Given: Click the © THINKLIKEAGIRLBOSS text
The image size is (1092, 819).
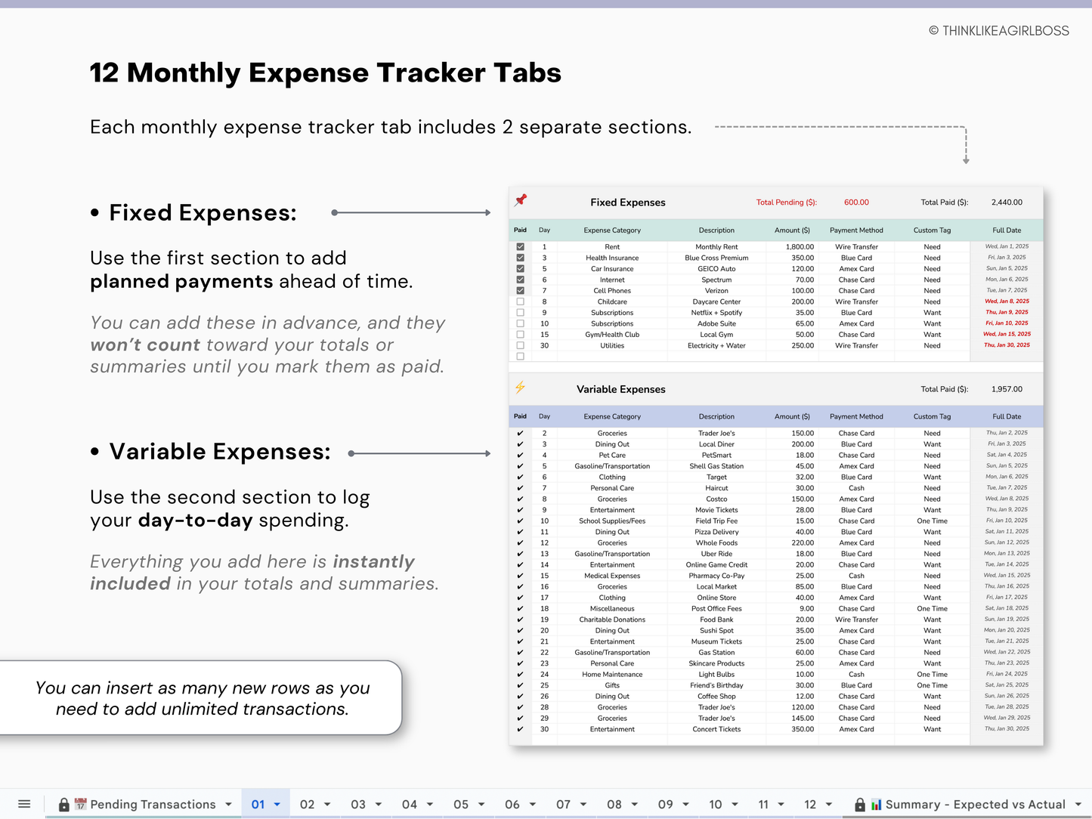Looking at the screenshot, I should pos(998,30).
